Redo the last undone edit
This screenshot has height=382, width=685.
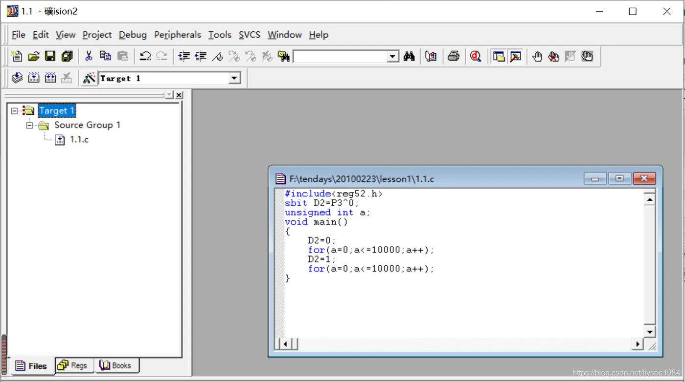pyautogui.click(x=161, y=56)
